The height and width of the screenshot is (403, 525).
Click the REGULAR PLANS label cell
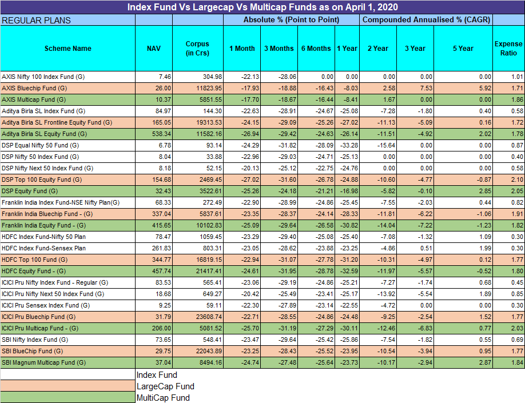coord(67,20)
